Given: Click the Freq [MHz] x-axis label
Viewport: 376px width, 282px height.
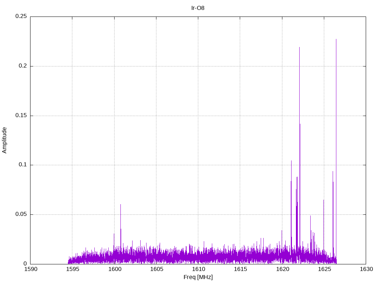Looking at the screenshot, I should tap(198, 277).
